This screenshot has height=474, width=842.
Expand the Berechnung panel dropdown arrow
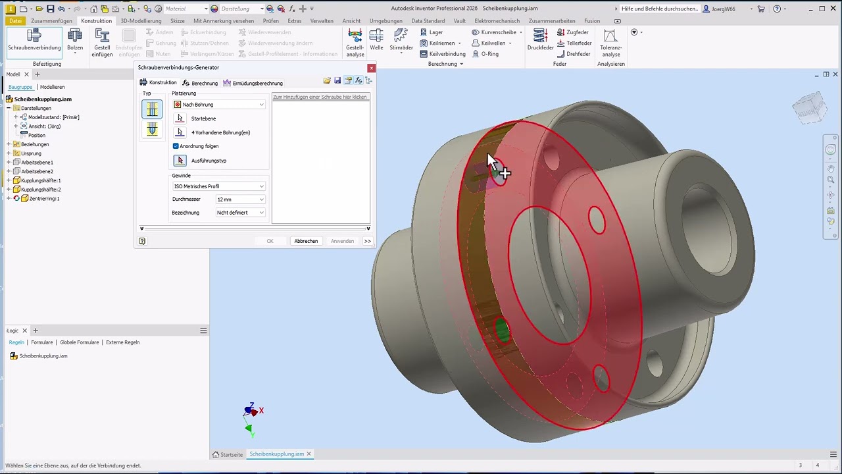tap(461, 64)
